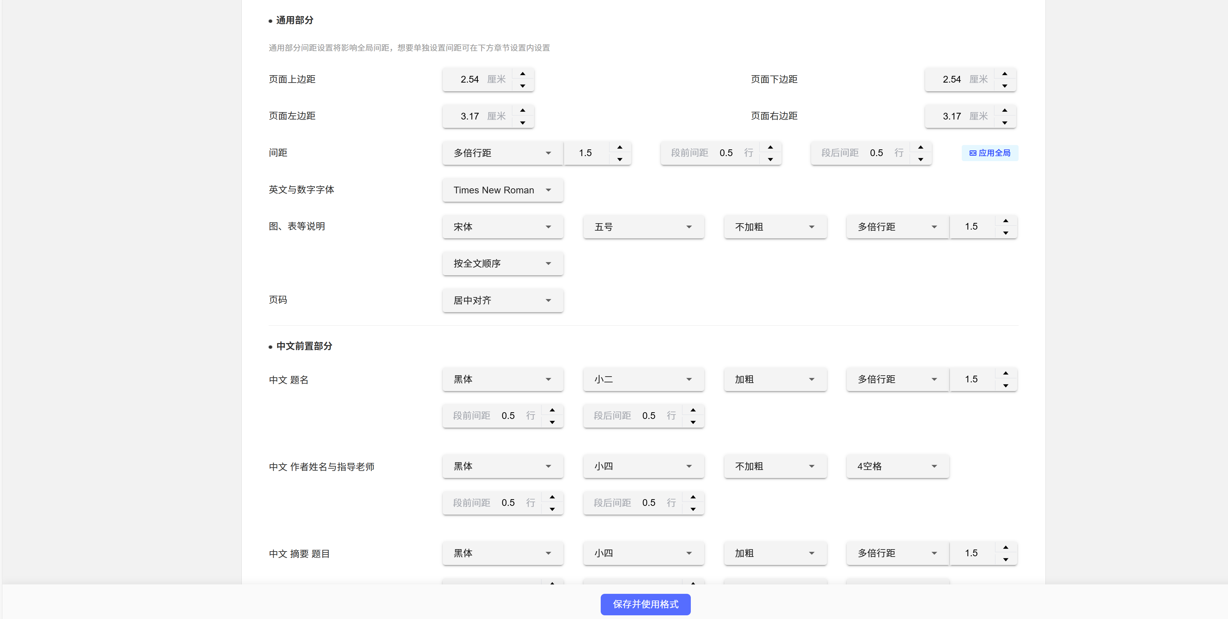Expand 按全文顺序 numbering order dropdown
Screen dimensions: 1228x619
[503, 263]
